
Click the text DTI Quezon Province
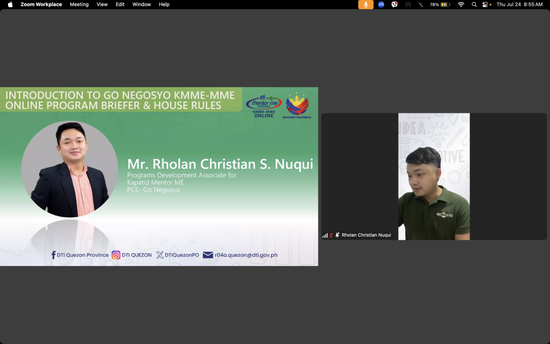tap(83, 255)
